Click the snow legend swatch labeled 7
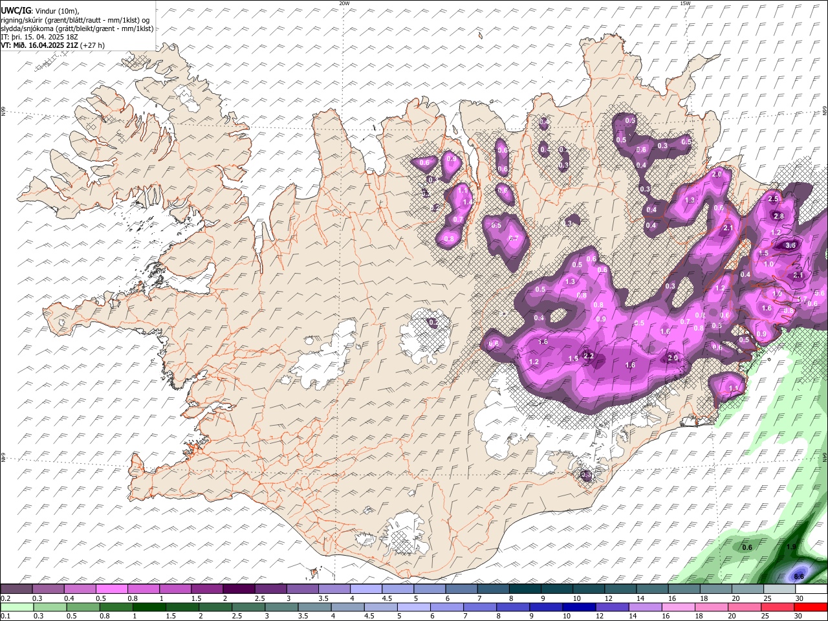The width and height of the screenshot is (828, 621). [x=494, y=589]
